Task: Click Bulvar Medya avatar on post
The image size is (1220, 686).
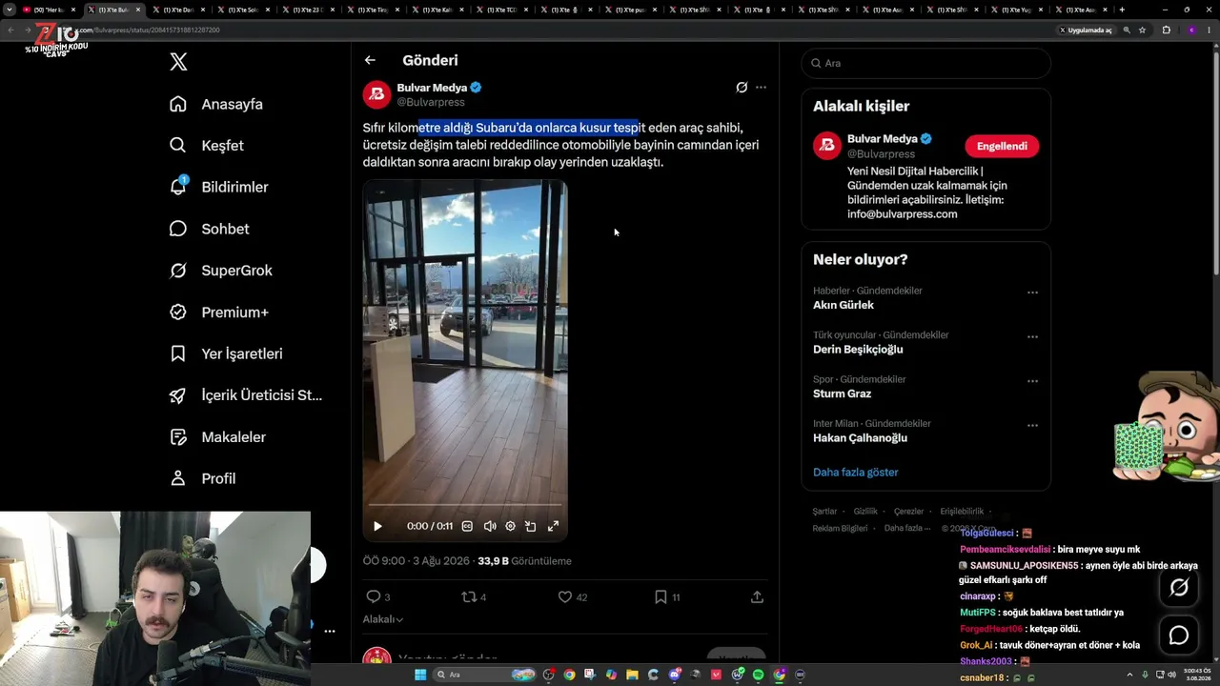Action: point(376,94)
